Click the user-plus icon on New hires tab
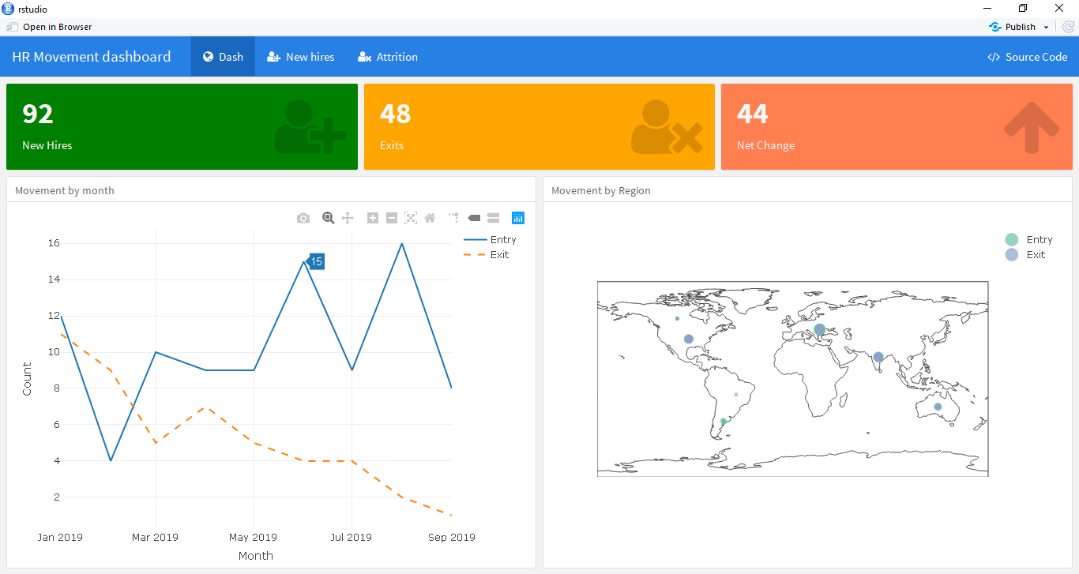 pyautogui.click(x=274, y=57)
